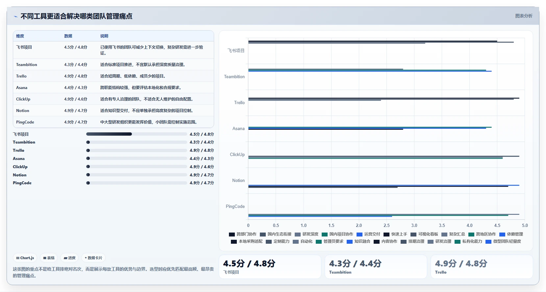Click the 图表分析 label in header

[524, 16]
